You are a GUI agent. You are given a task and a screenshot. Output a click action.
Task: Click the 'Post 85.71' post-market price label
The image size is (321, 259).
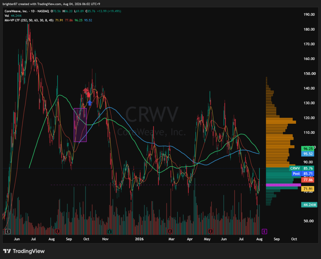click(x=303, y=174)
